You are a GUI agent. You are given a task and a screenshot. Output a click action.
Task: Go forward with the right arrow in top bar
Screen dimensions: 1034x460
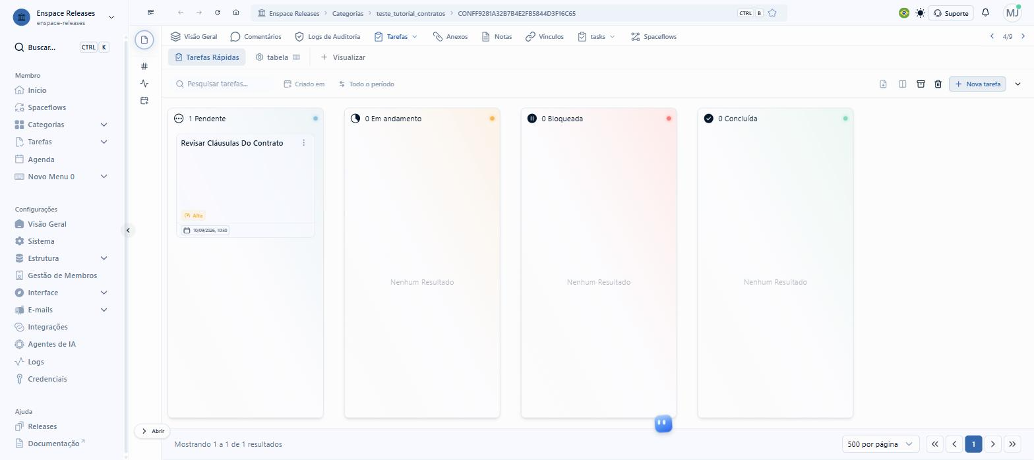[x=199, y=13]
